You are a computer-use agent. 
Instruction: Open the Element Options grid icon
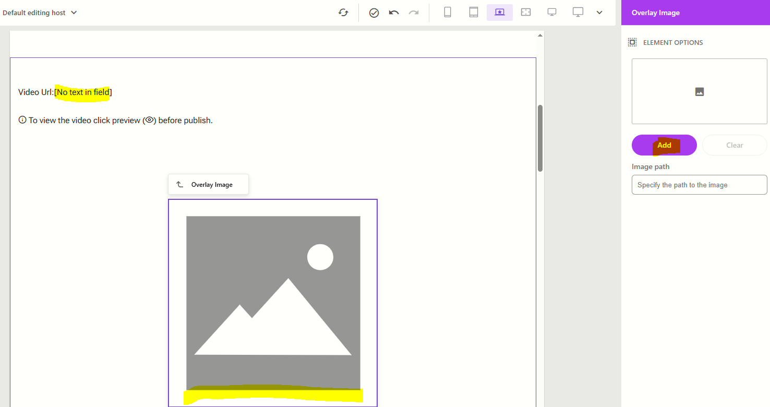[x=632, y=42]
